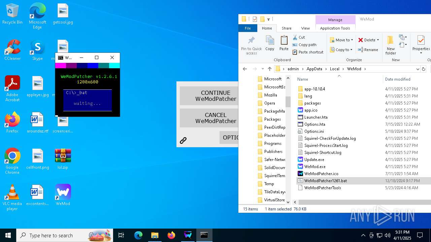Click Paste shortcut in the ribbon

308,52
